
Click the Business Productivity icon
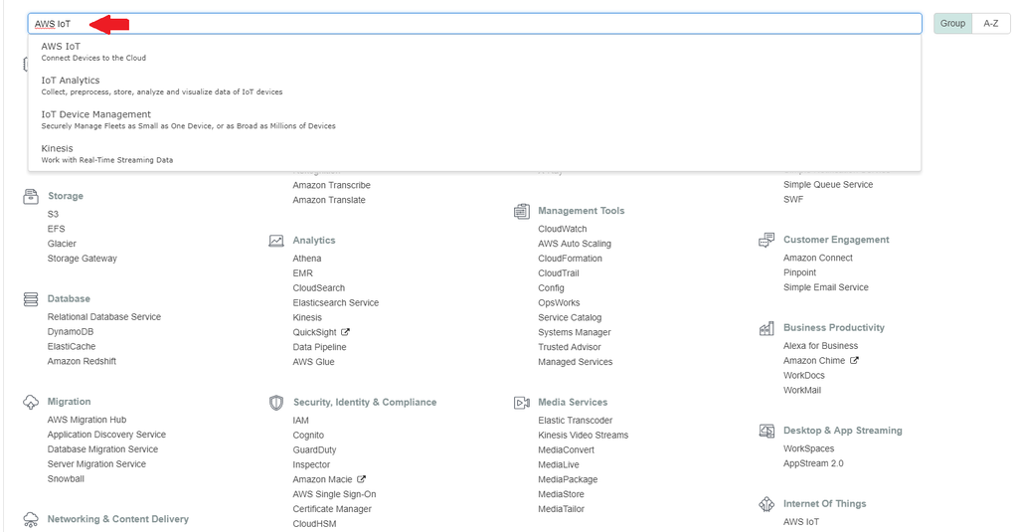pos(766,328)
